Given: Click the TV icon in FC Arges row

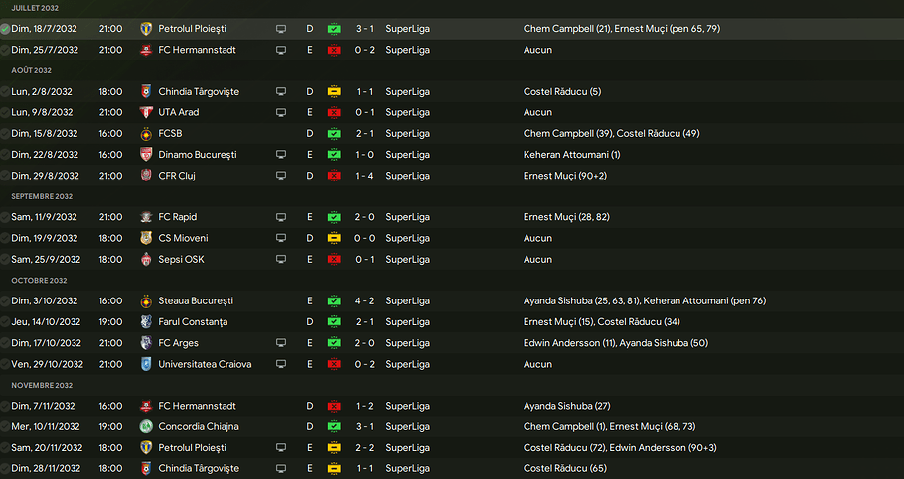Looking at the screenshot, I should point(281,343).
